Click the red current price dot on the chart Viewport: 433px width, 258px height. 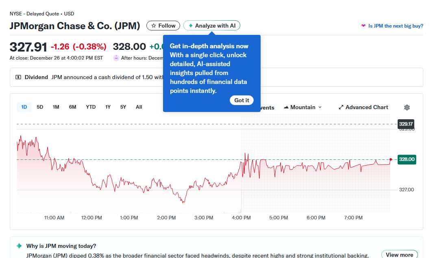(390, 159)
